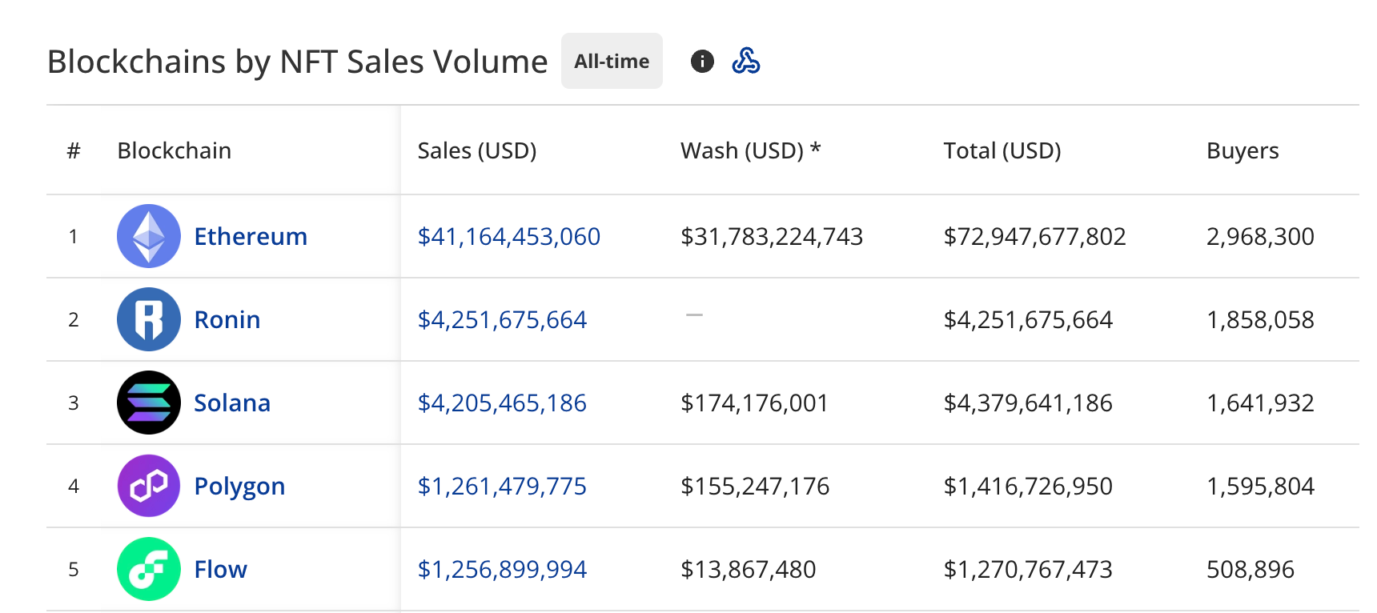Click Ronin sales value $4,251,675,664
Viewport: 1377px width, 613px height.
[502, 319]
